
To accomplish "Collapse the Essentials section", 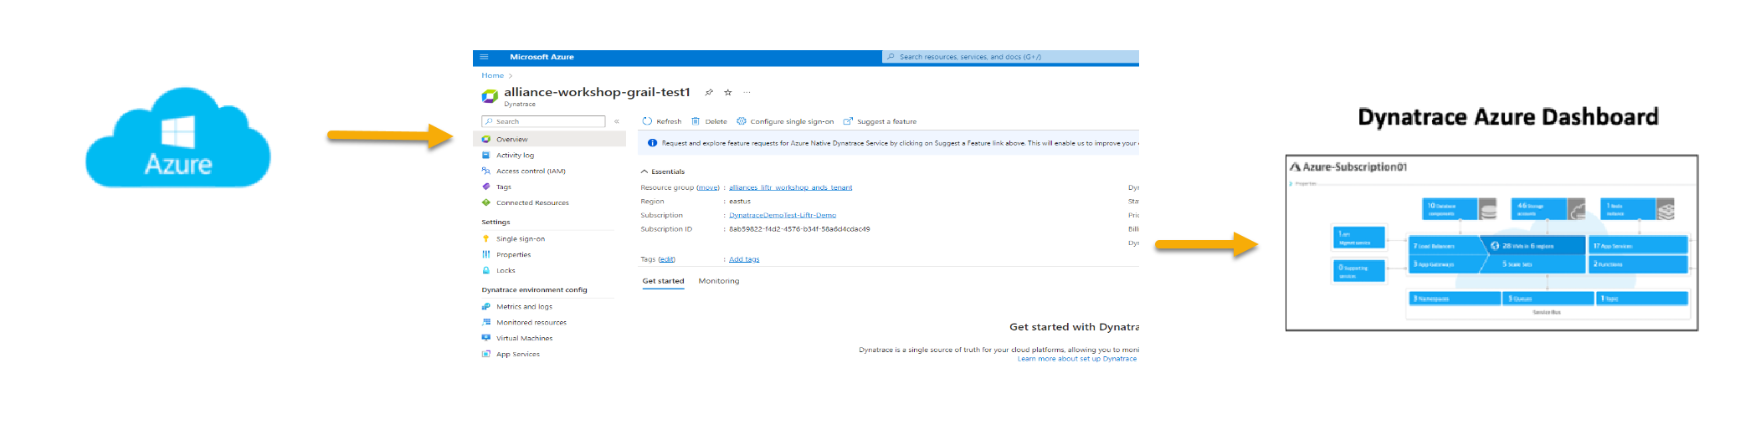I will coord(644,171).
